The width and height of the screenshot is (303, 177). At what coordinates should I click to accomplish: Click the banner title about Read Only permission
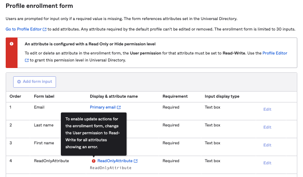(x=90, y=44)
